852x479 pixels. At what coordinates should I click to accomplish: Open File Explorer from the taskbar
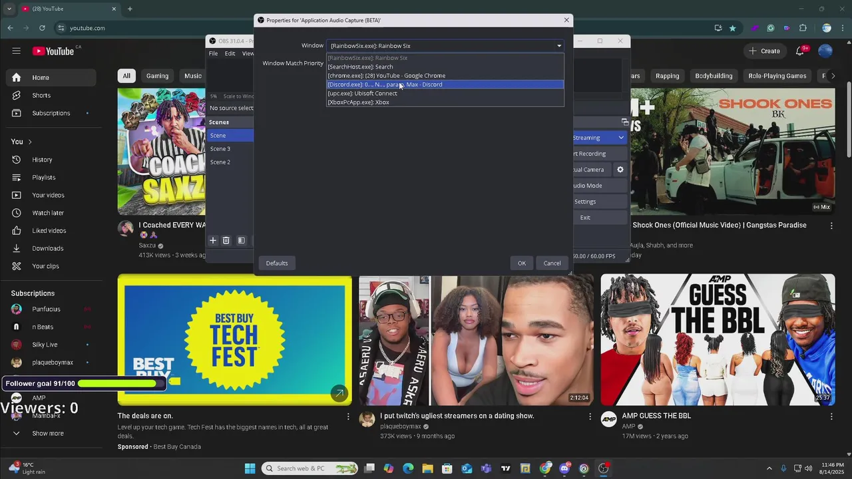click(x=427, y=468)
